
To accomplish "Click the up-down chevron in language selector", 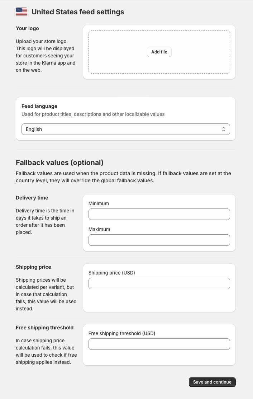I will click(224, 129).
